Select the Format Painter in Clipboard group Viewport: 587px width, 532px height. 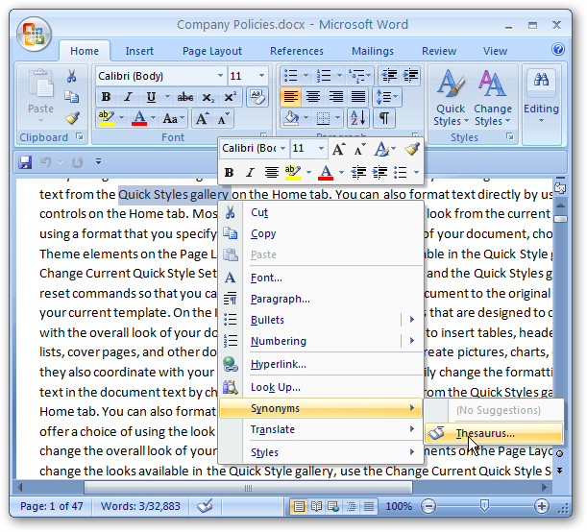tap(72, 118)
